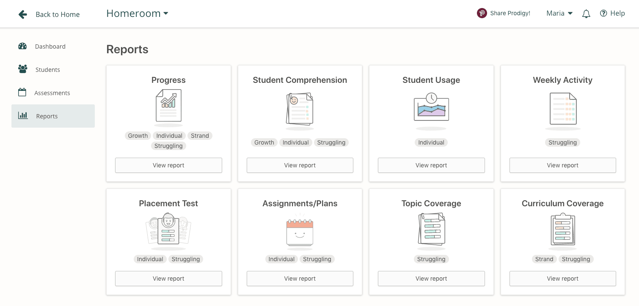Click the Back to Home link
The width and height of the screenshot is (639, 306).
(58, 14)
